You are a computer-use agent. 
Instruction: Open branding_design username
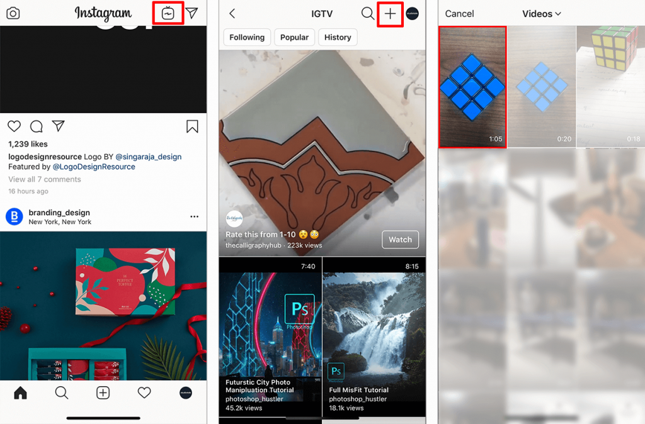59,213
